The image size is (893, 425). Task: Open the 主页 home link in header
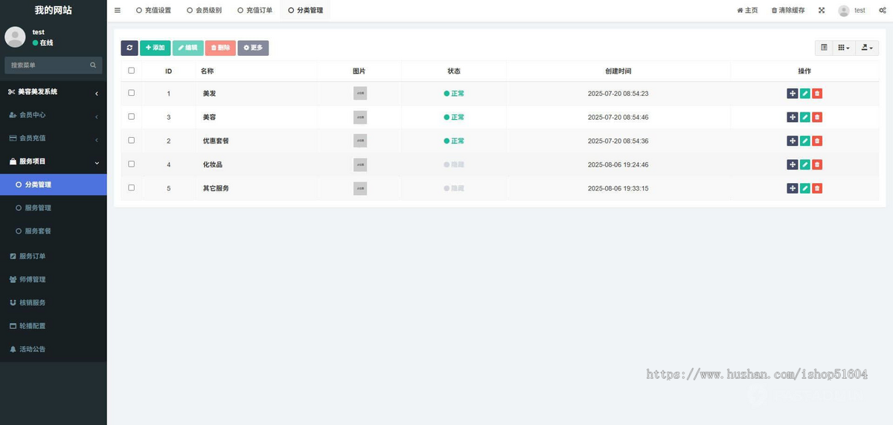click(x=747, y=10)
